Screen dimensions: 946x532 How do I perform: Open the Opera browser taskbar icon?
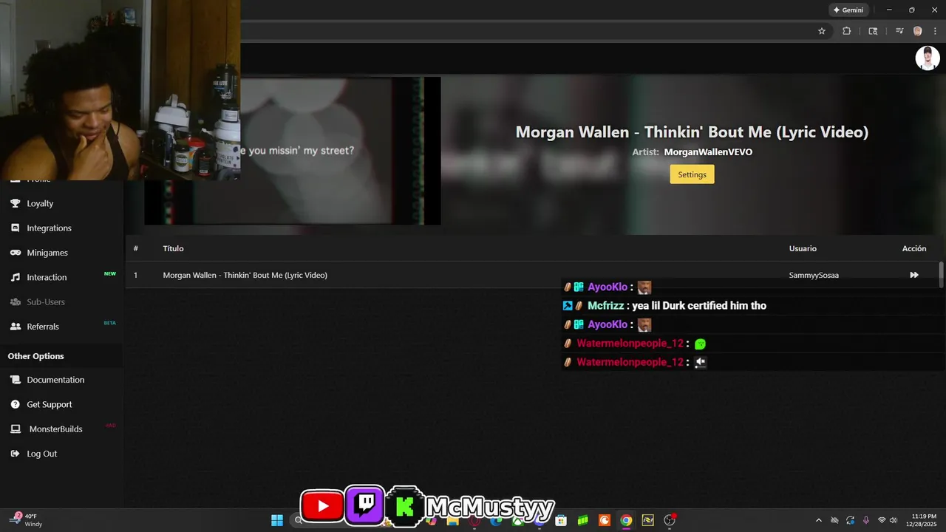[474, 521]
